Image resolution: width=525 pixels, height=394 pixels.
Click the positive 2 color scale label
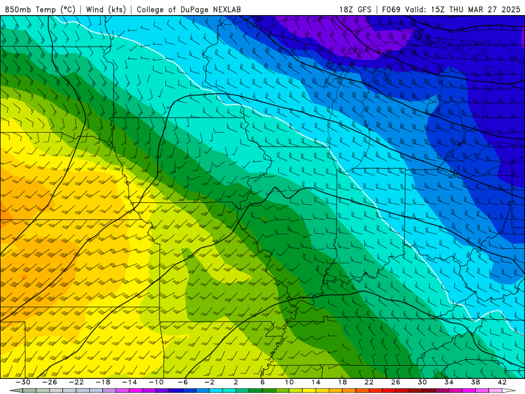pos(236,382)
